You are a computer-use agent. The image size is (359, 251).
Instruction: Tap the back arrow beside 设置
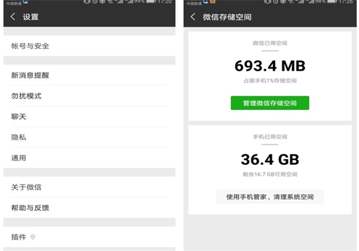tap(13, 17)
